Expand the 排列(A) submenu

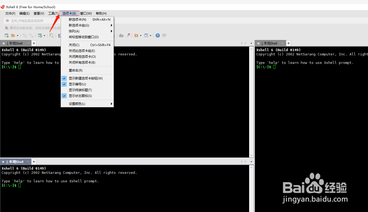[87, 31]
